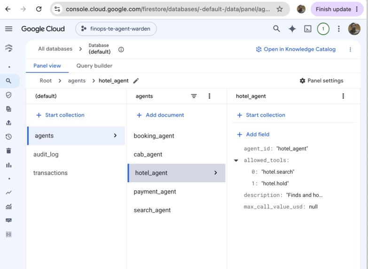Open the hotel_agent panel three-dot menu
The image size is (368, 269).
point(343,96)
